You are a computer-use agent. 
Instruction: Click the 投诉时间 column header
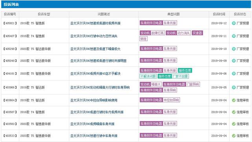[219, 14]
